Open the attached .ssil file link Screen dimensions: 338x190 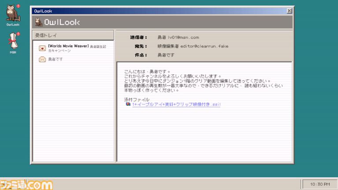[176, 104]
